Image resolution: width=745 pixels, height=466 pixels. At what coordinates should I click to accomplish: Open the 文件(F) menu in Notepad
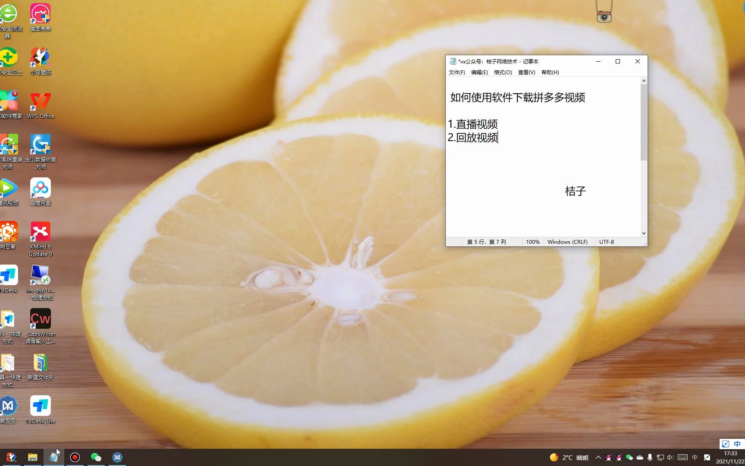coord(457,72)
